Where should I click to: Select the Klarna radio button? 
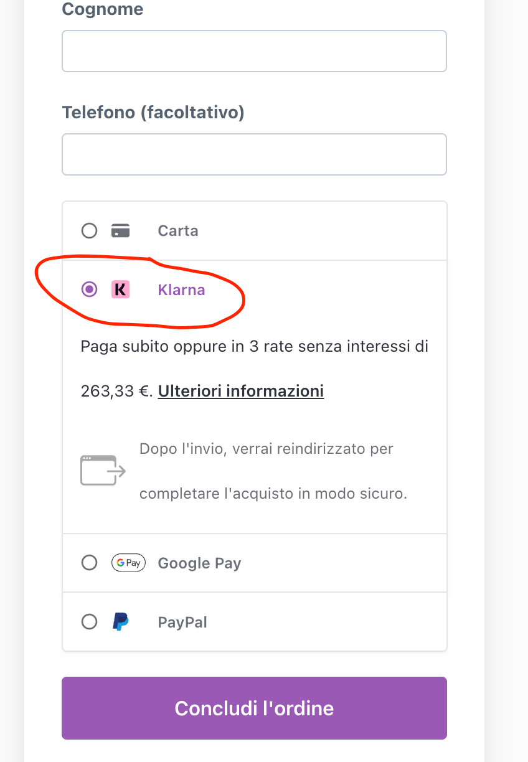[x=90, y=289]
